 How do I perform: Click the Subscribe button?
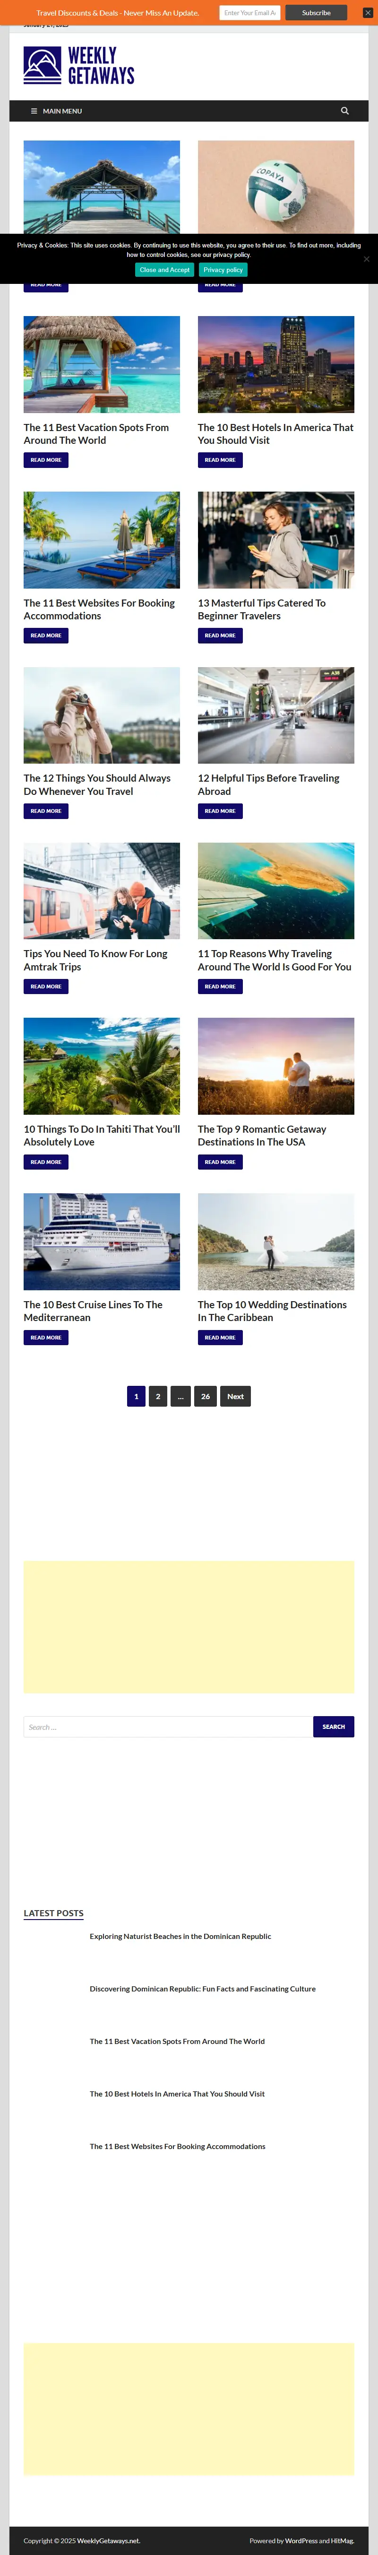click(316, 13)
